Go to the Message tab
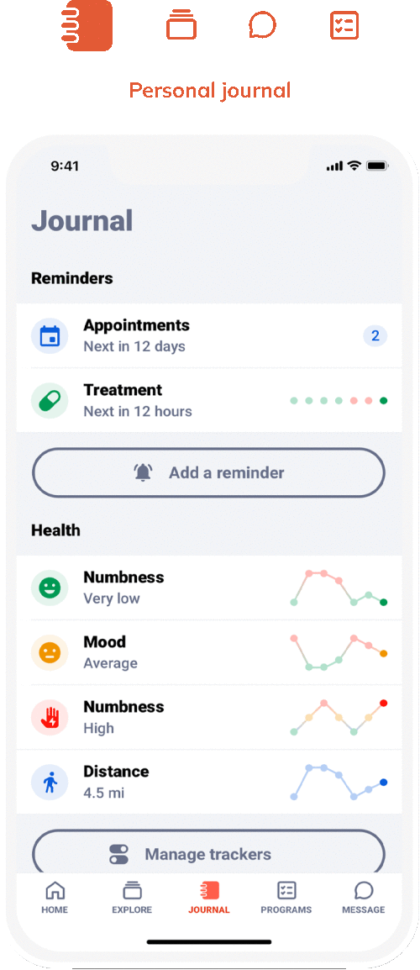This screenshot has height=970, width=420. click(364, 898)
